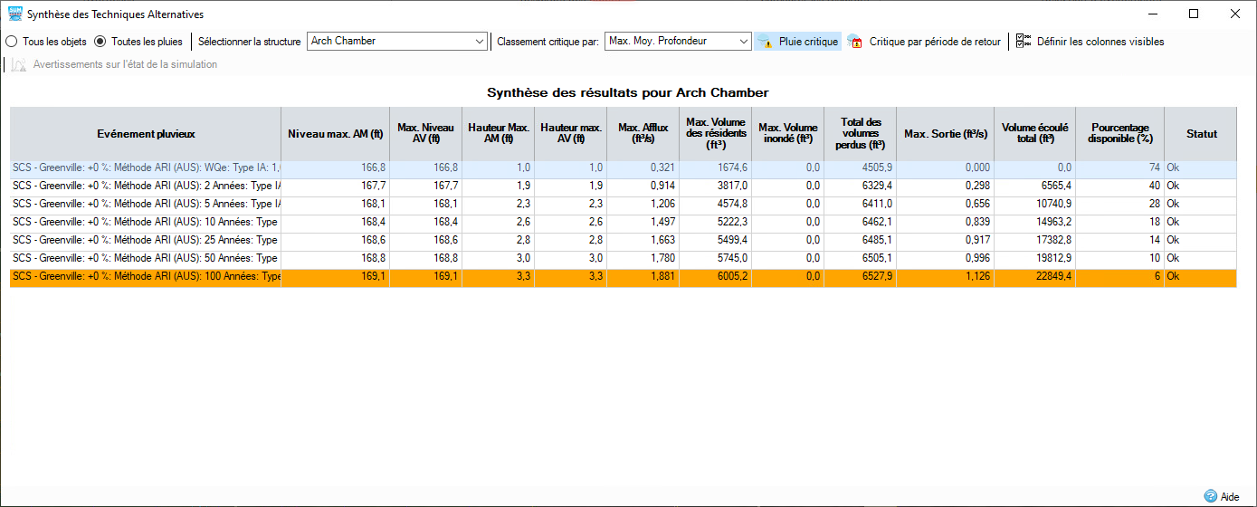
Task: Select the WQe rainfall event row
Action: pyautogui.click(x=624, y=168)
